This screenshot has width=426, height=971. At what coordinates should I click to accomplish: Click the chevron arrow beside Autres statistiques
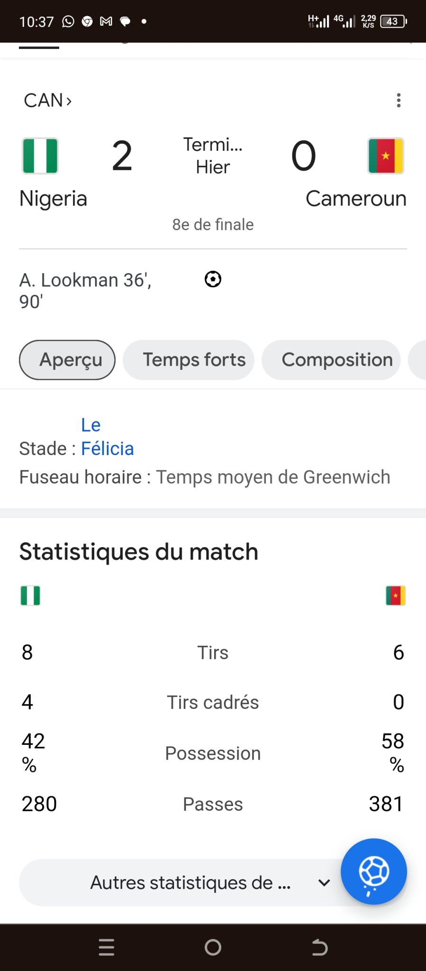click(x=324, y=883)
